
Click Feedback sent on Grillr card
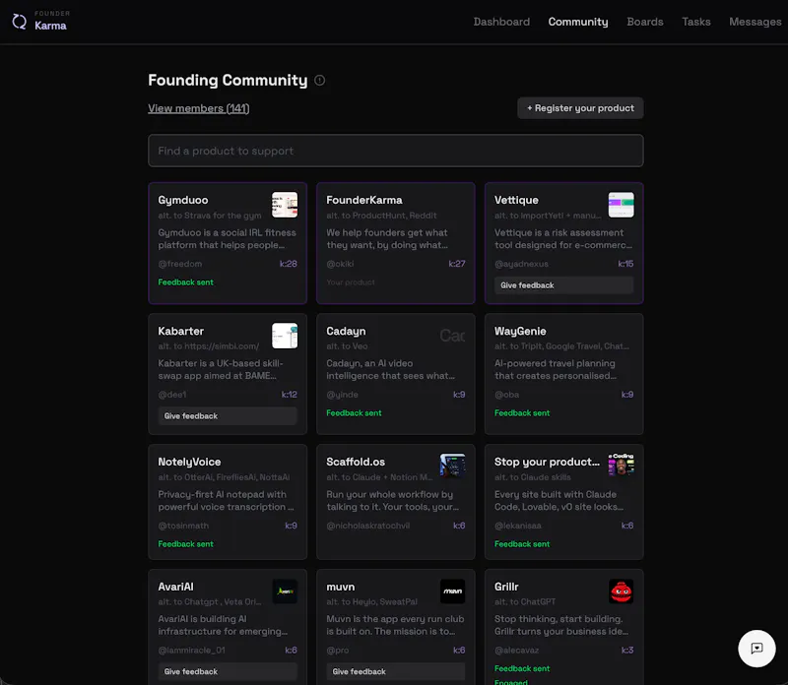(x=522, y=668)
